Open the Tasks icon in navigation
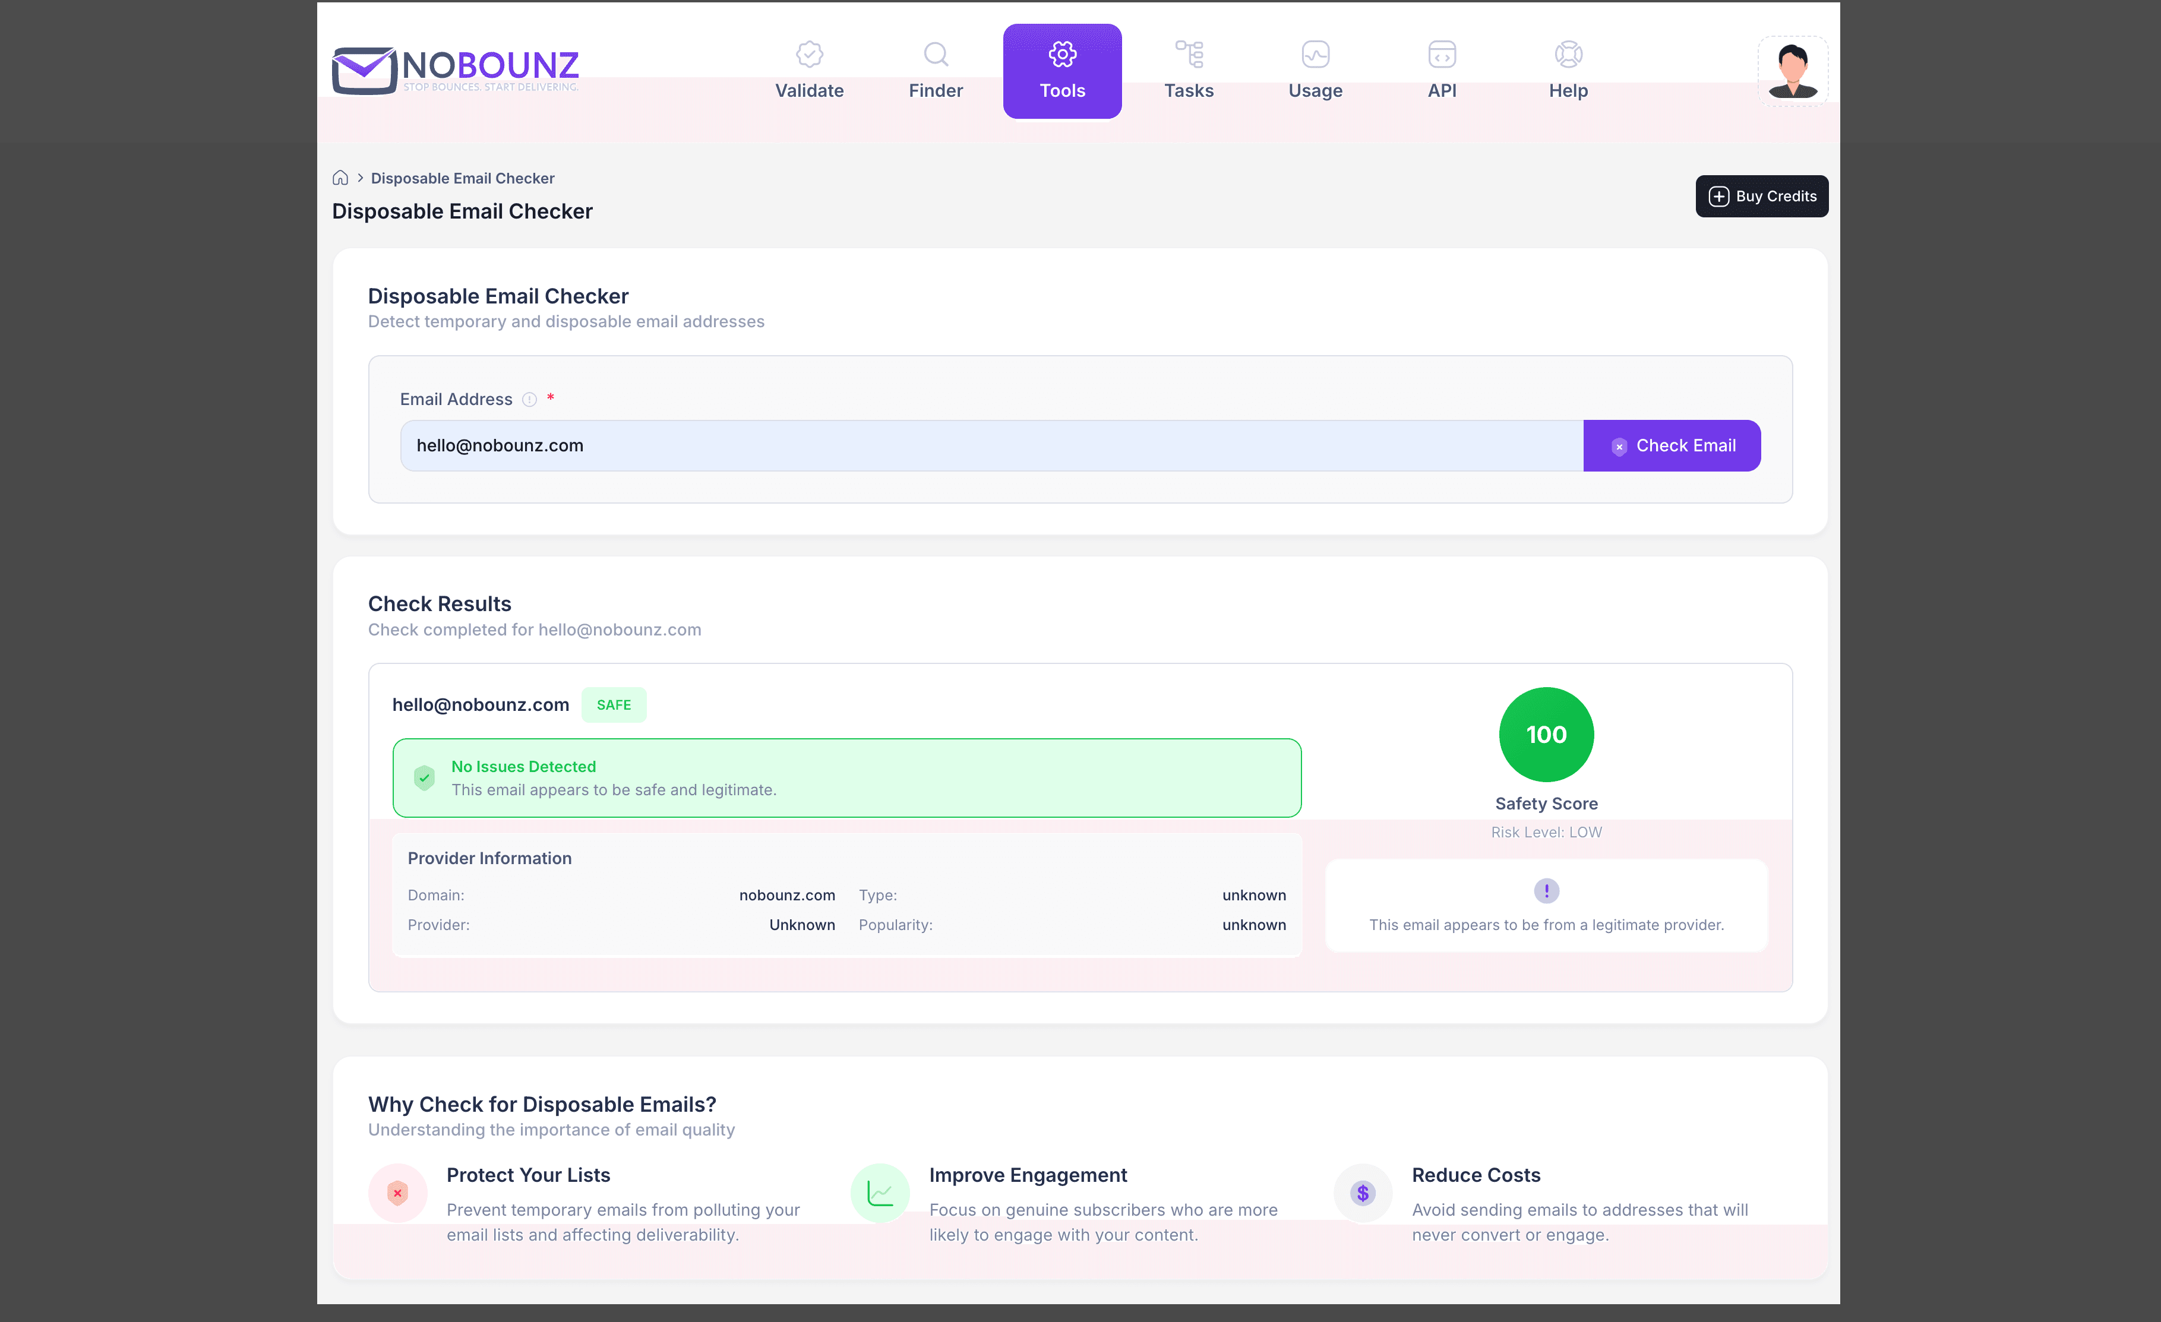2161x1322 pixels. (x=1189, y=53)
